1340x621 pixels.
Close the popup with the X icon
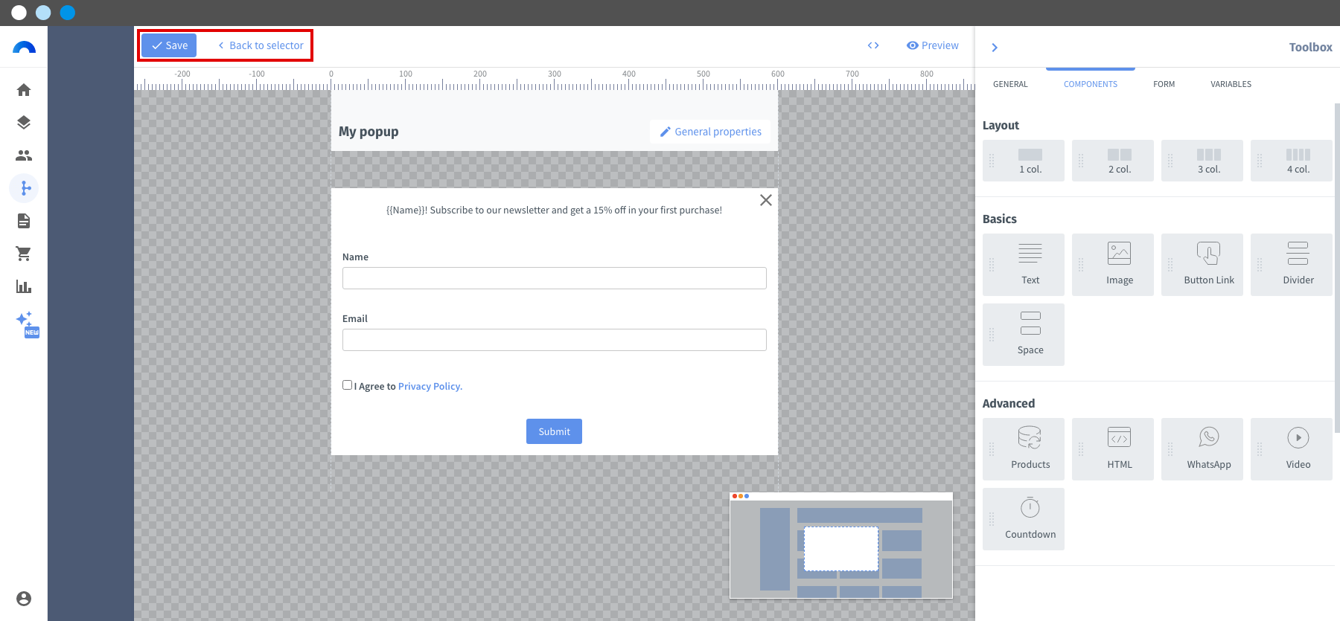pos(765,200)
